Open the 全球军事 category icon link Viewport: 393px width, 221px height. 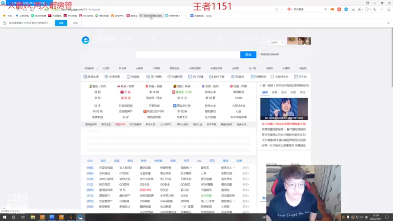point(112,77)
